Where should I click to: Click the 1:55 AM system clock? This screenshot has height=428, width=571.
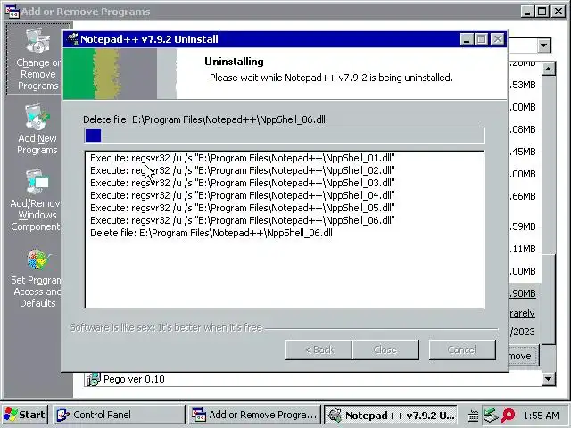pyautogui.click(x=541, y=416)
